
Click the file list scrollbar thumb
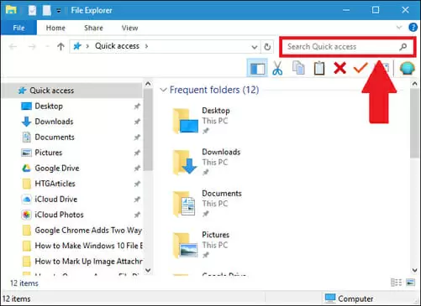[x=414, y=123]
